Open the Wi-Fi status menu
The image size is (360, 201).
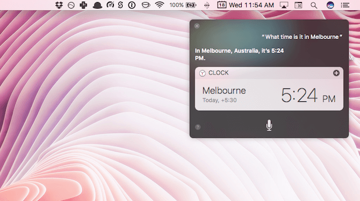tap(160, 5)
